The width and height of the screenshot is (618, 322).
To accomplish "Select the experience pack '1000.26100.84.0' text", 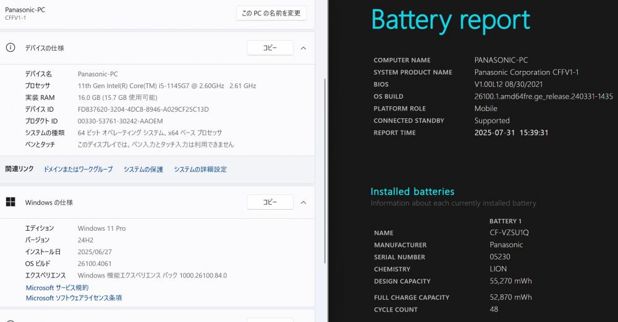I will (x=203, y=276).
